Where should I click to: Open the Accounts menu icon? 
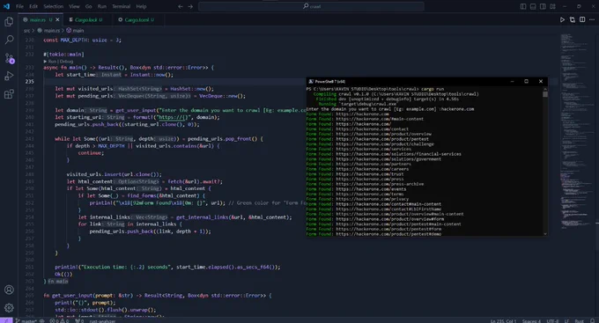click(x=9, y=290)
